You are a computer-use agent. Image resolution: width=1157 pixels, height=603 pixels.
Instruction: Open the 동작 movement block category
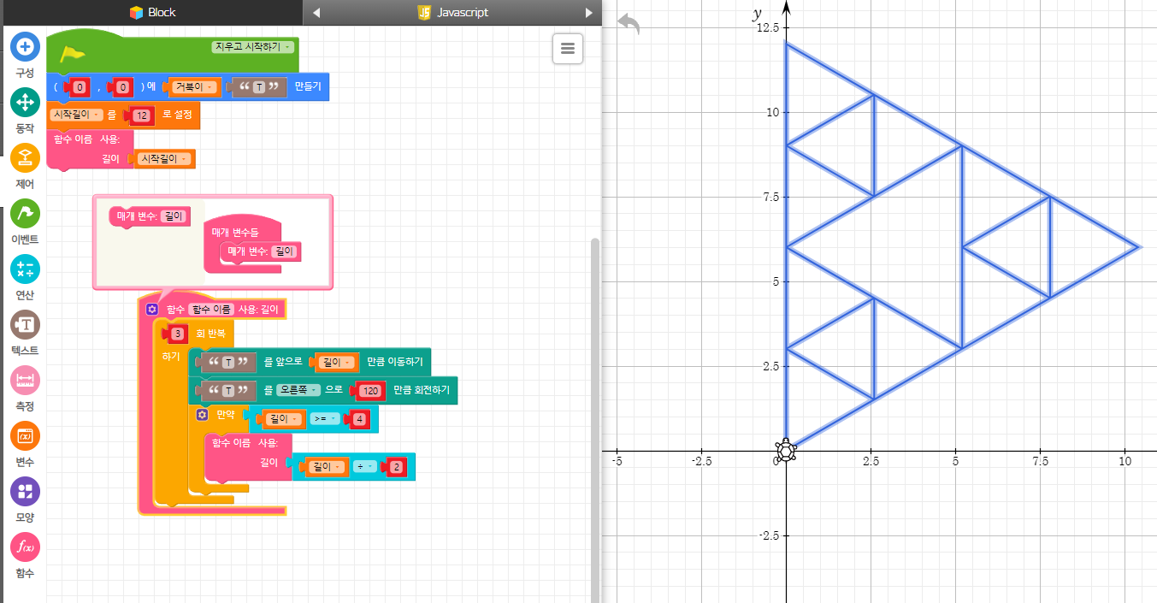pyautogui.click(x=25, y=102)
